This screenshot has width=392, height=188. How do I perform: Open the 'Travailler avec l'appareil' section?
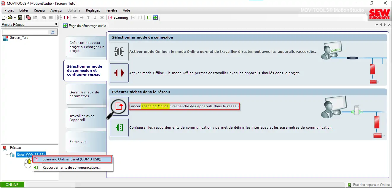(86, 118)
